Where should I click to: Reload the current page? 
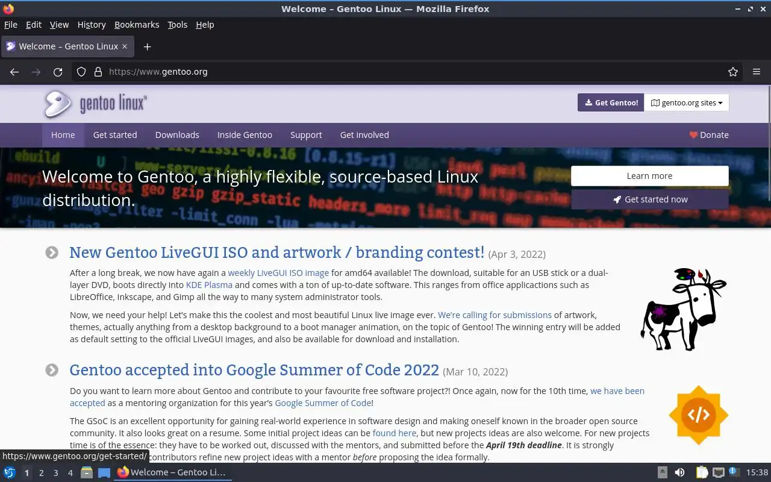point(58,72)
